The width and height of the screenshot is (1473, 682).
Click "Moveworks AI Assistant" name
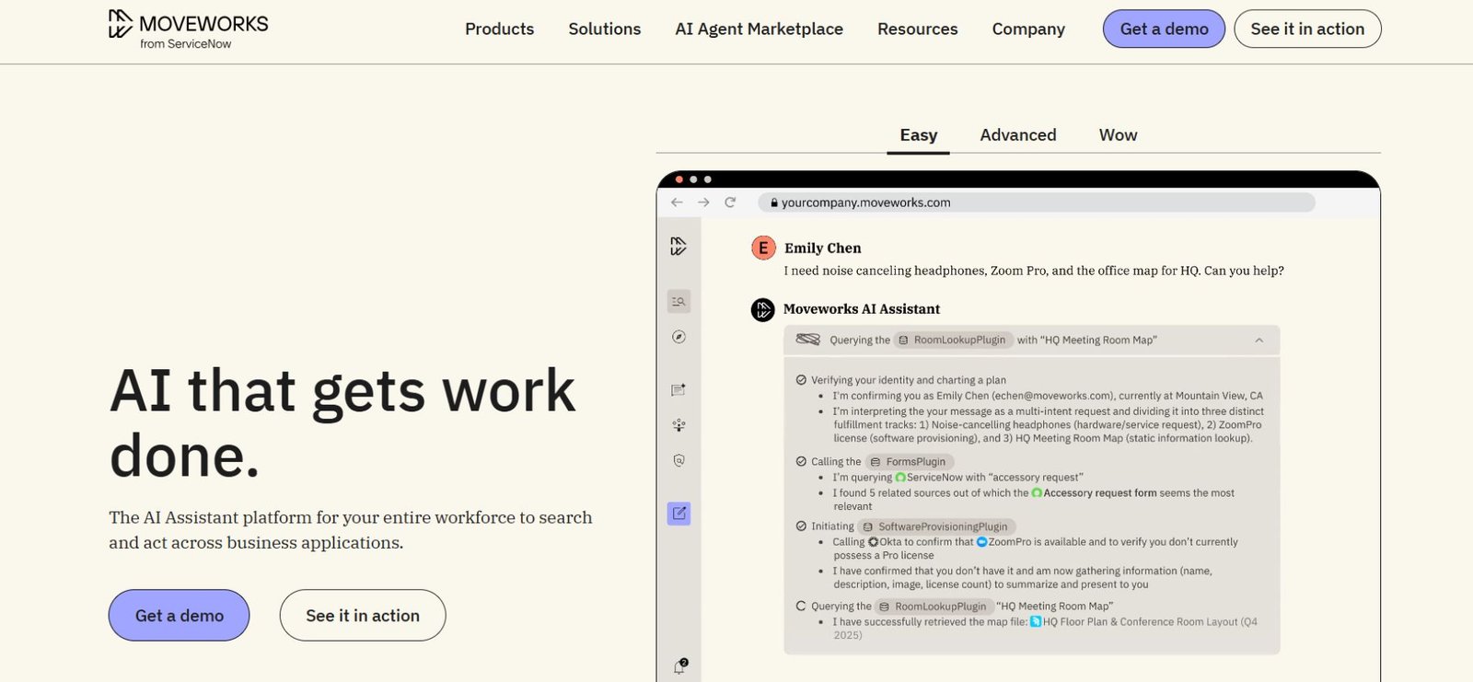pos(862,309)
